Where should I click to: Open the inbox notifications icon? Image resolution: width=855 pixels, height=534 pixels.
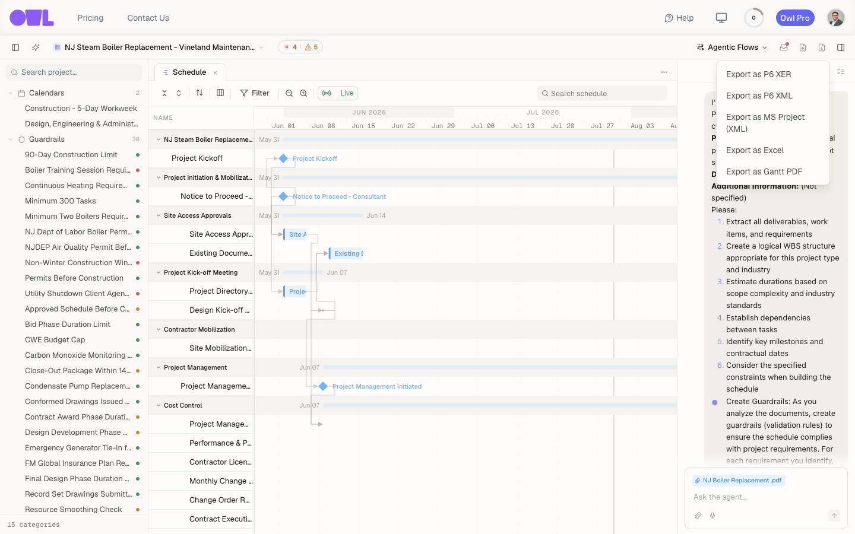click(x=784, y=47)
